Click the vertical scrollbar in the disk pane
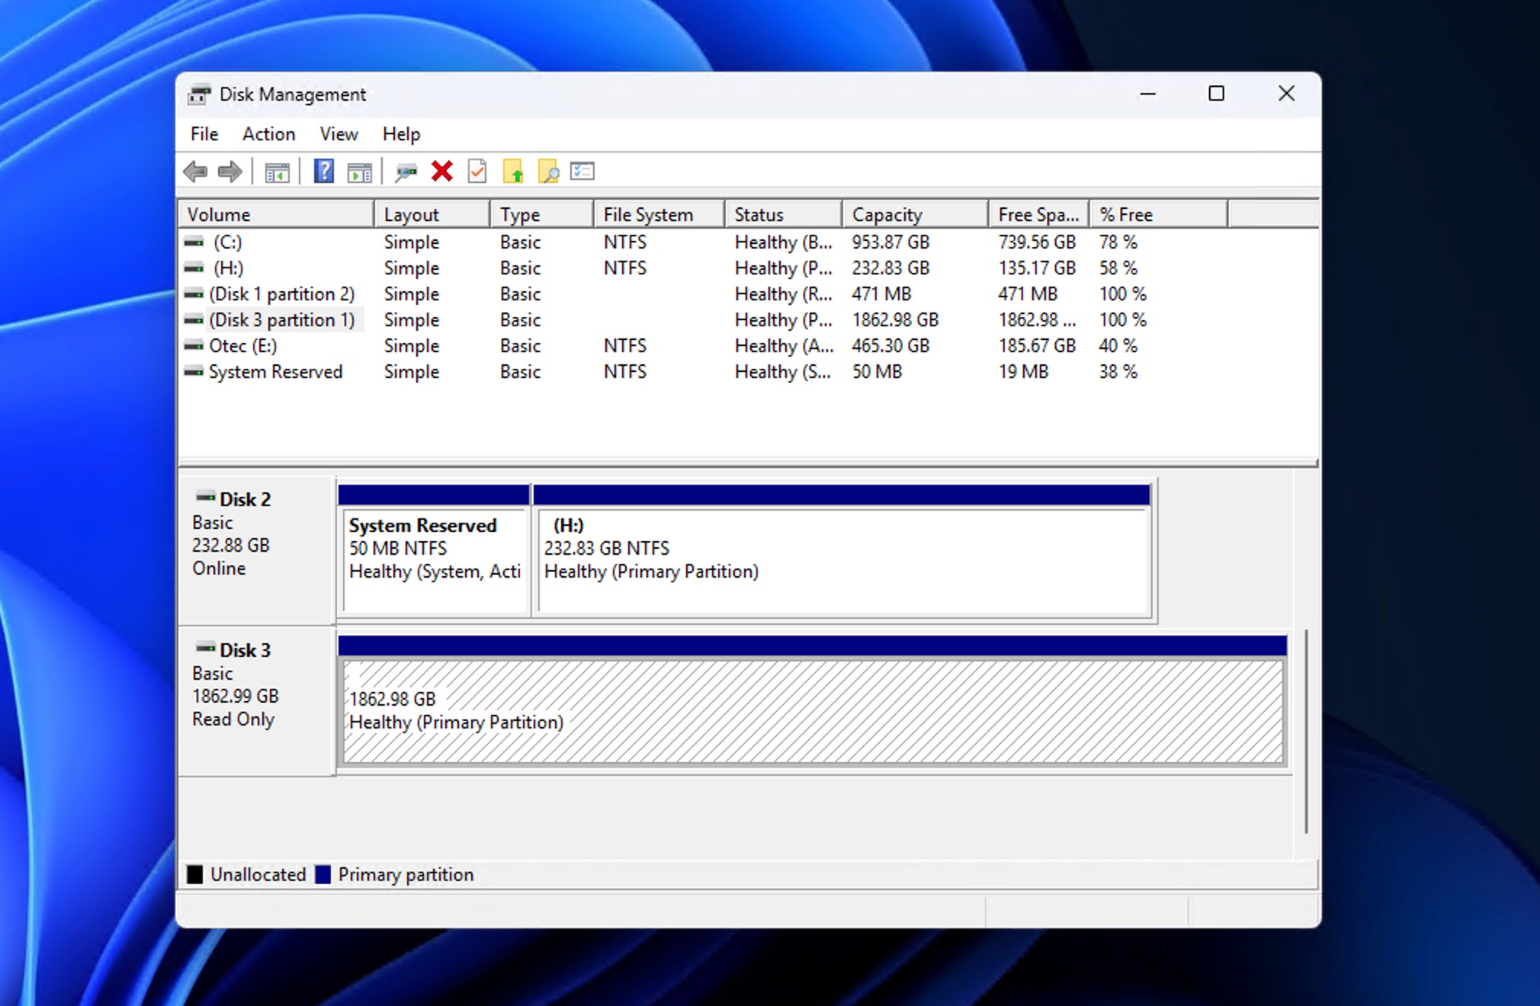 coord(1306,732)
